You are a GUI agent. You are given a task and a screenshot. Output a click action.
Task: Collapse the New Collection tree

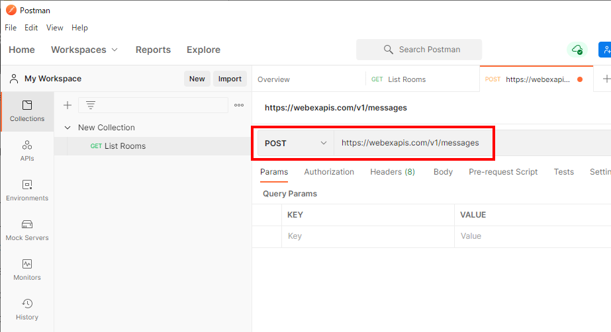click(x=68, y=128)
